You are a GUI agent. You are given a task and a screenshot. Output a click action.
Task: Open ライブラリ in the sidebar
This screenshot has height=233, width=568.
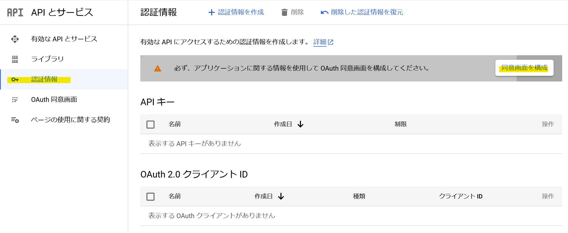click(x=64, y=59)
